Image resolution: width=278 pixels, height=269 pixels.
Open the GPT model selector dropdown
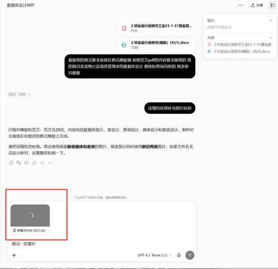[155, 255]
